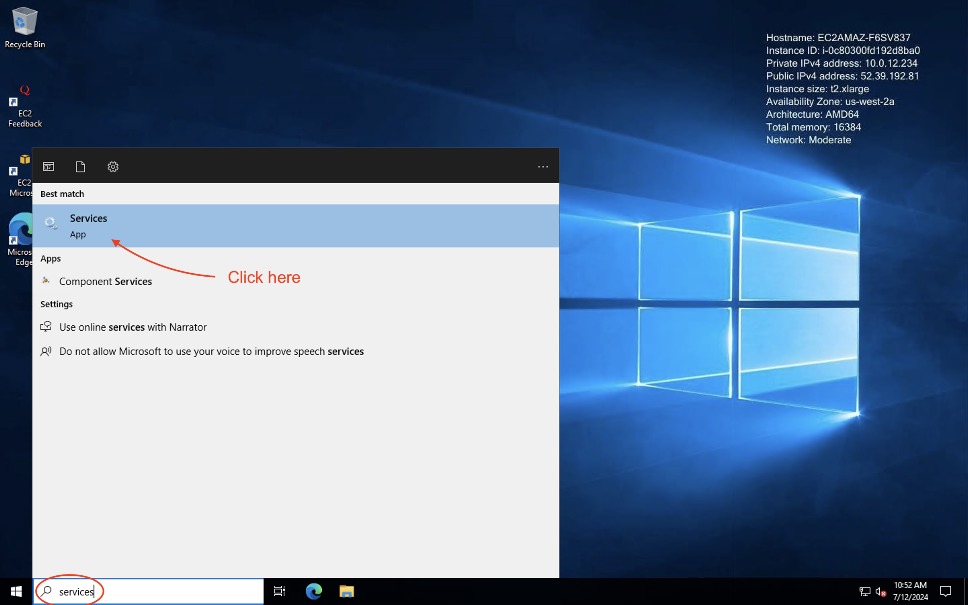
Task: Launch Microsoft Edge from the taskbar
Action: tap(314, 592)
